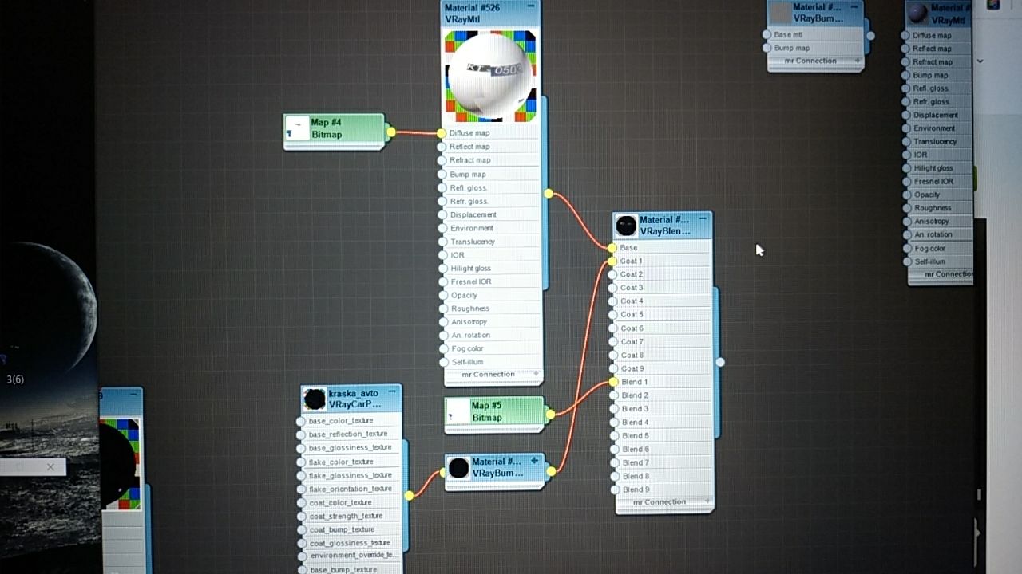
Task: Click the Blend 1 input socket of VRayBlendMtl
Action: click(x=613, y=382)
